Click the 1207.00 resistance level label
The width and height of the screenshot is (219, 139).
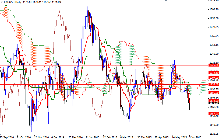tap(213, 78)
